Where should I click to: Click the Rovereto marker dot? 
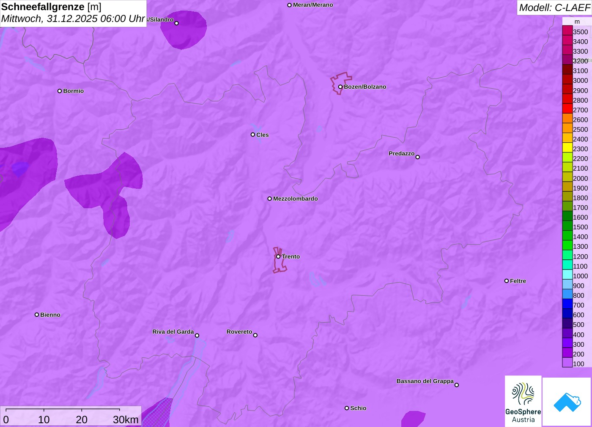tap(255, 335)
